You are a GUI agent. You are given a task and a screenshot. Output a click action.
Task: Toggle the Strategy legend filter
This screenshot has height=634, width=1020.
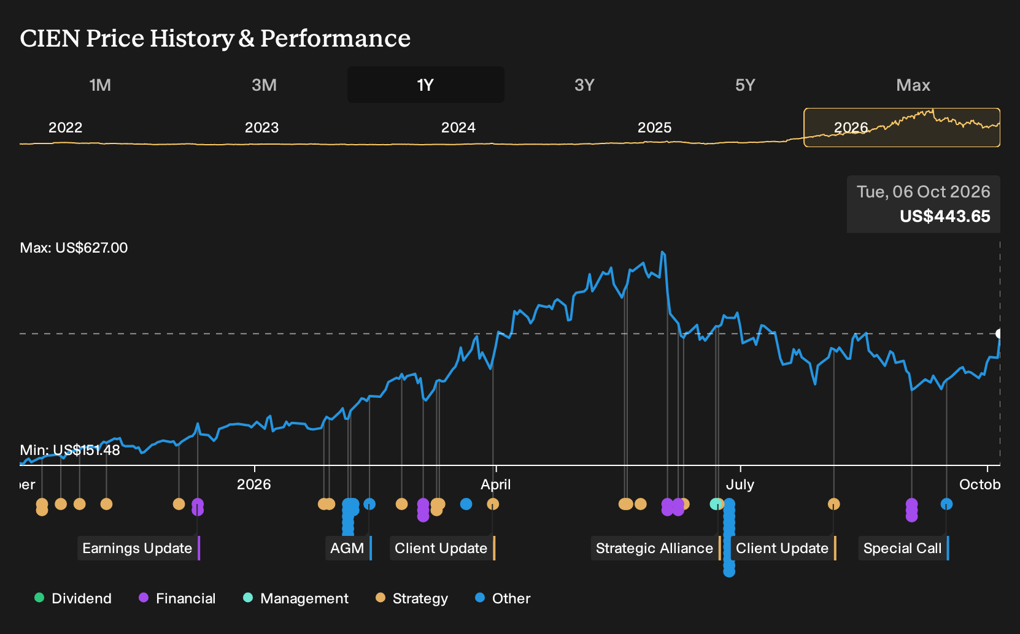(x=412, y=598)
